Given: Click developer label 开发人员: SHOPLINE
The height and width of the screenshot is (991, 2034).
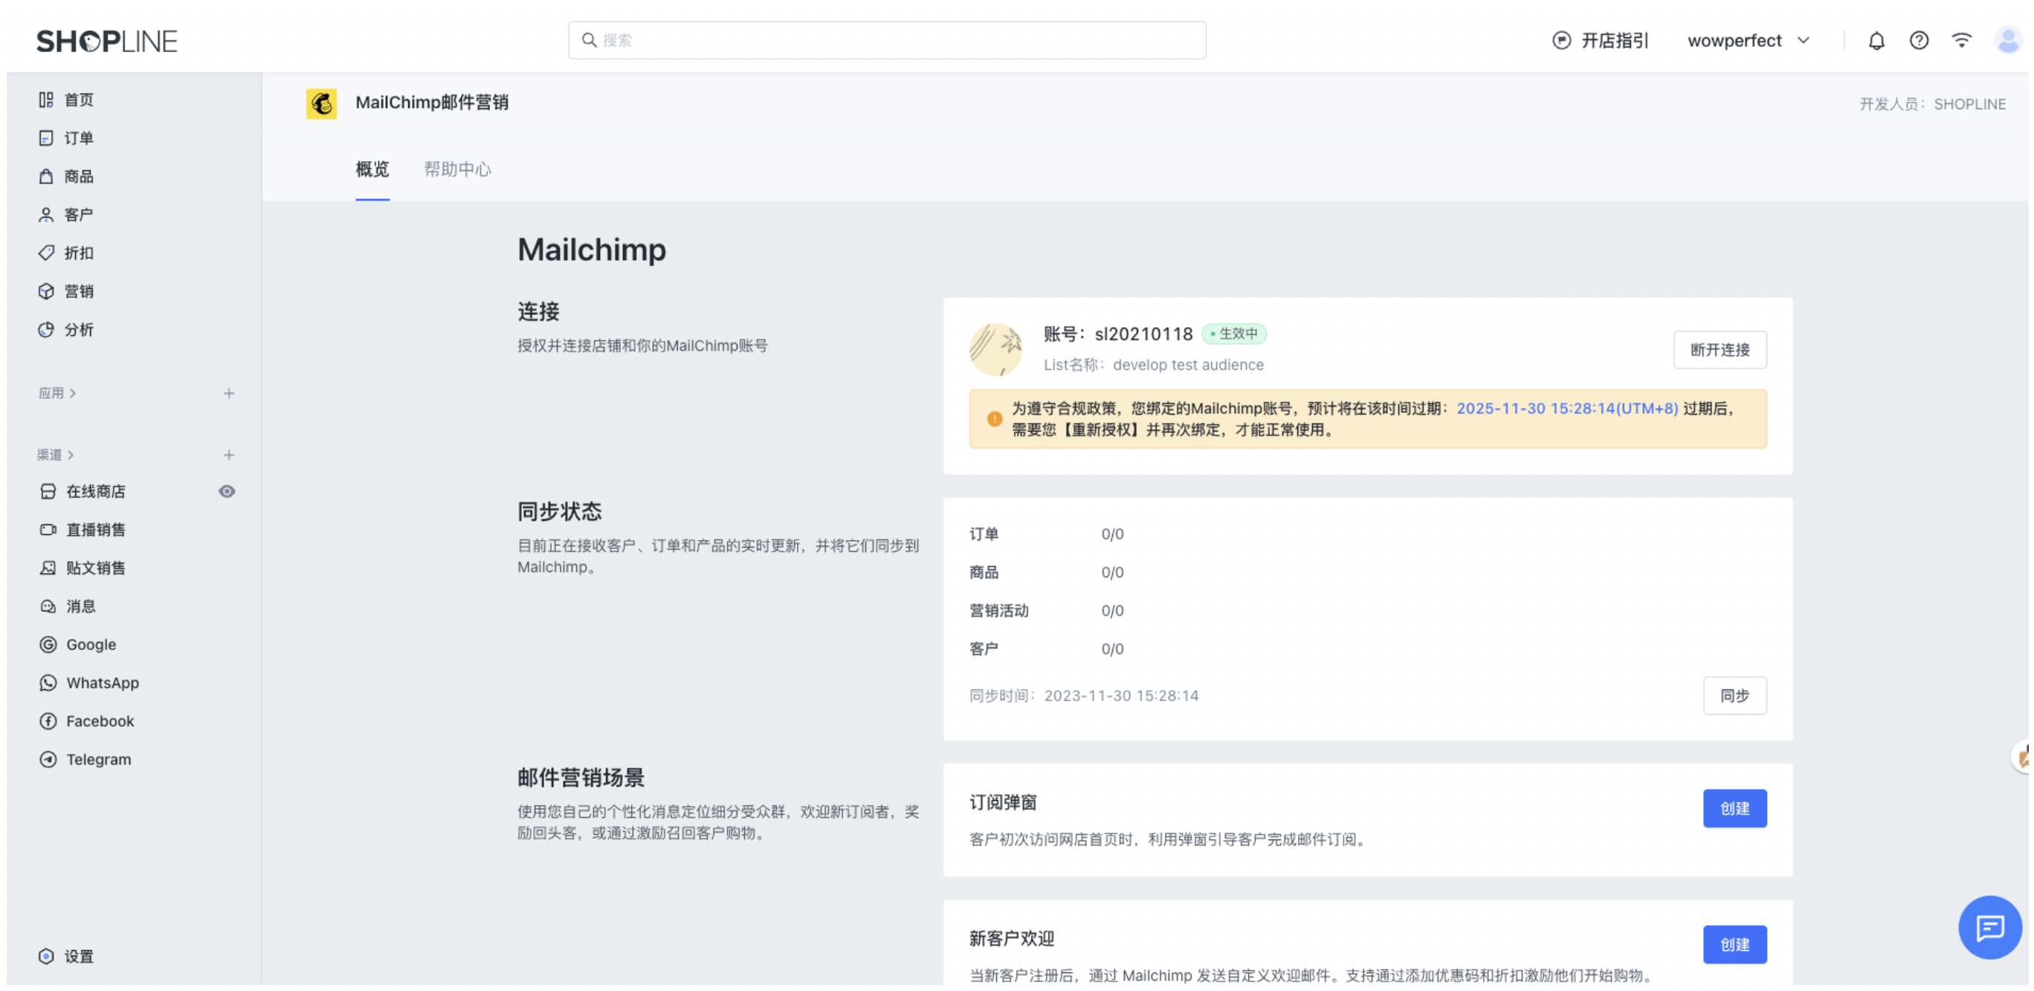Looking at the screenshot, I should tap(1931, 103).
